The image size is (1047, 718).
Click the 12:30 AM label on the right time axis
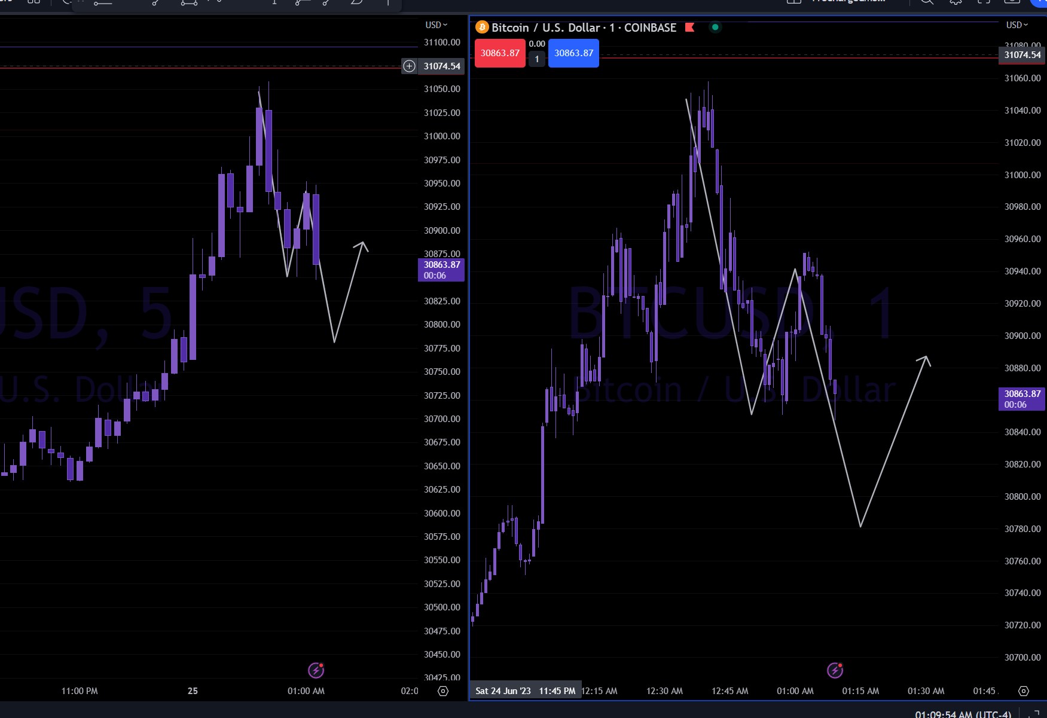(664, 691)
